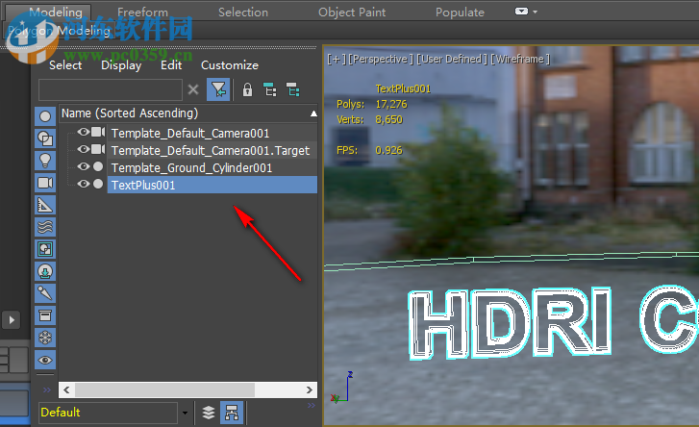Click the second hierarchy selection icon

point(293,90)
